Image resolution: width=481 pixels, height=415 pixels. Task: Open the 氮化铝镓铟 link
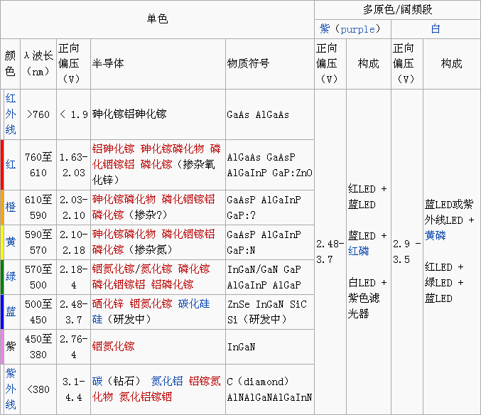(x=146, y=397)
